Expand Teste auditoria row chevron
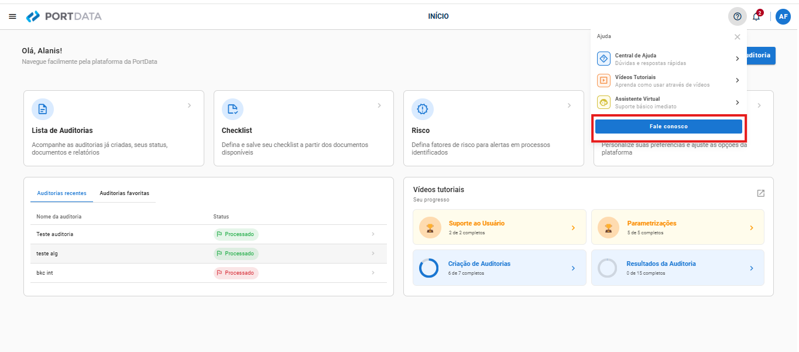 pos(373,234)
